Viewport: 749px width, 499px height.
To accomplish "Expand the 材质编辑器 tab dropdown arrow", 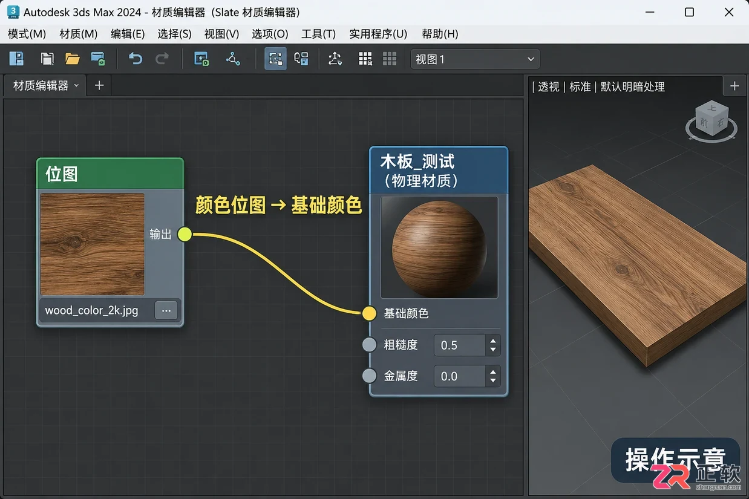I will click(x=76, y=86).
